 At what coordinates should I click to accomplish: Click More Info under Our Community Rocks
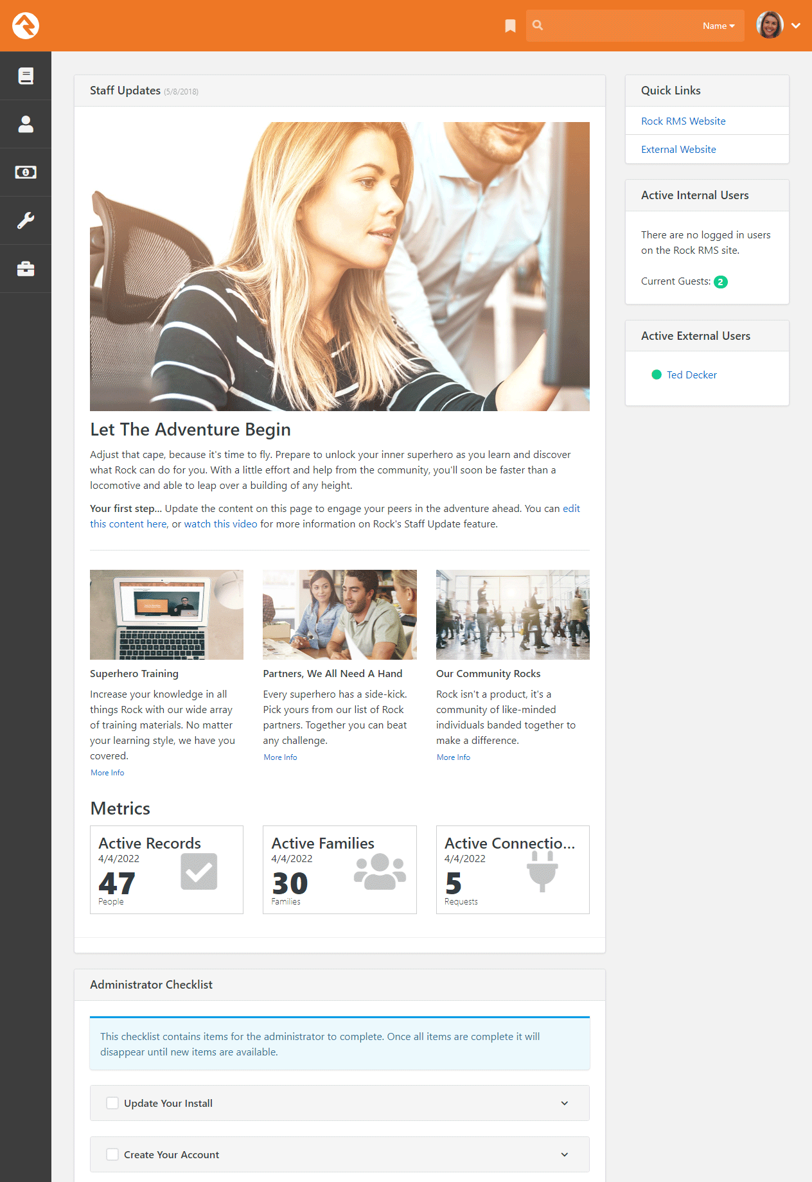tap(454, 757)
